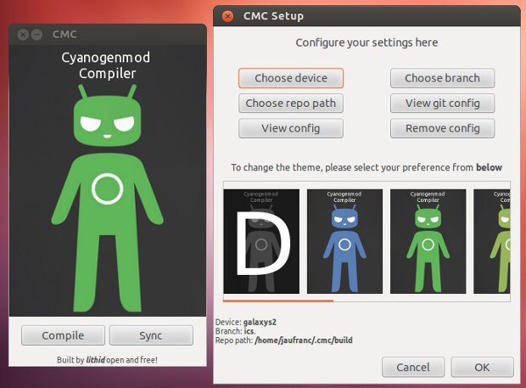Select Choose repo path button
526x388 pixels.
point(291,104)
